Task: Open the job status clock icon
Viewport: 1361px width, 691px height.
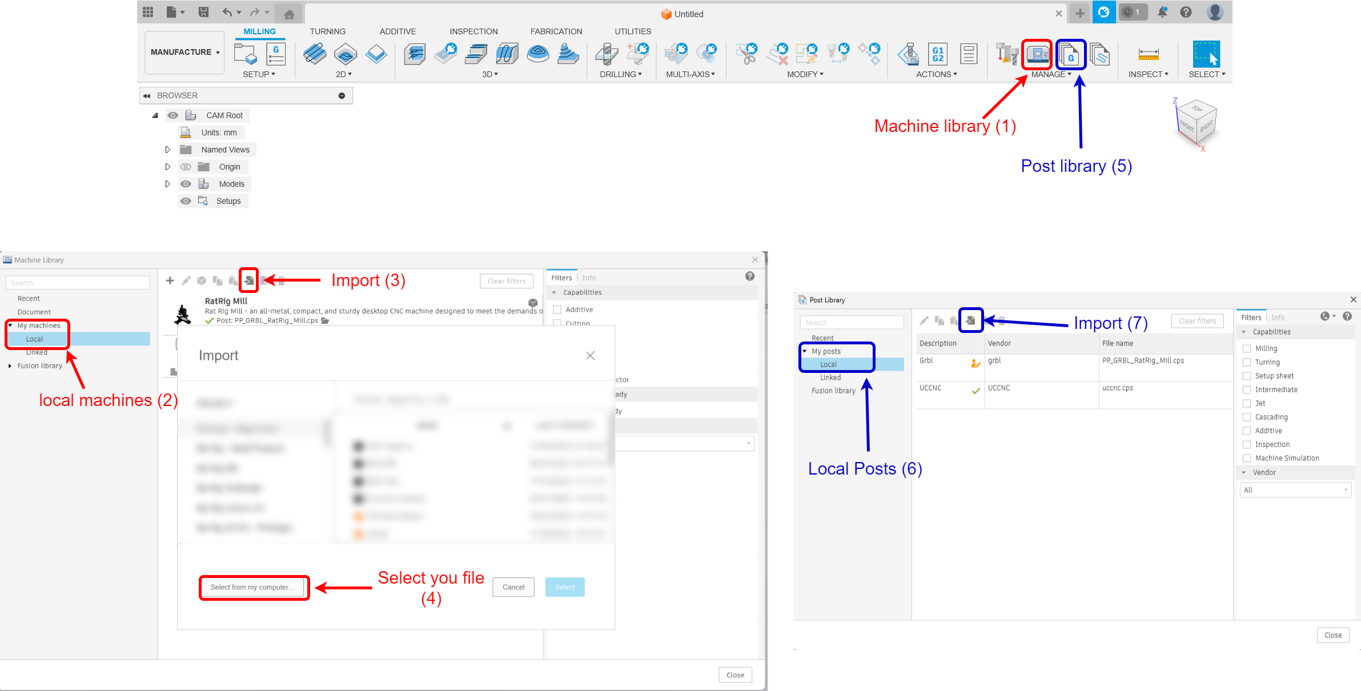Action: pos(1133,12)
